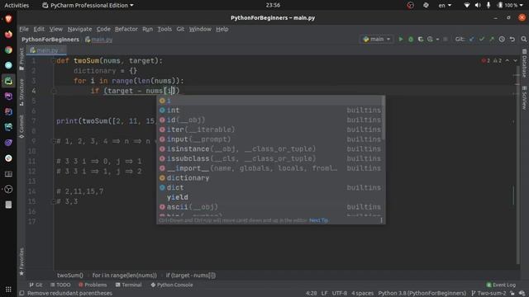Screen dimensions: 529x297
Task: Open the Project tool window sidebar button
Action: pyautogui.click(x=21, y=59)
